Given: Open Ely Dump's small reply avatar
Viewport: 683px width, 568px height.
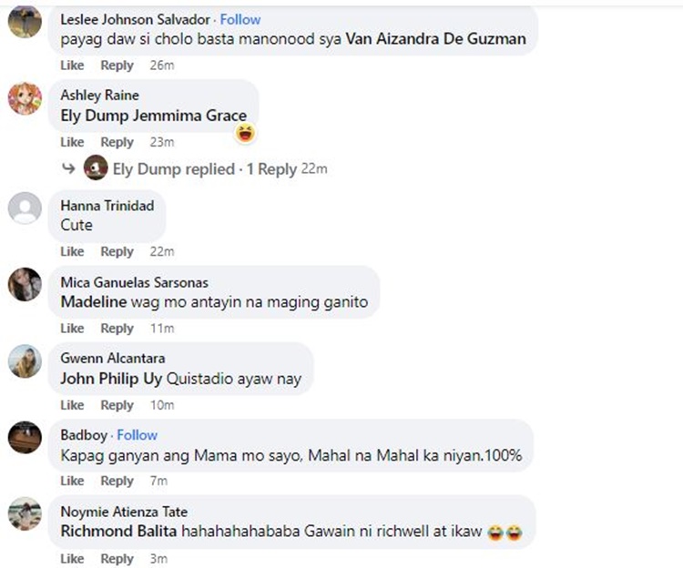Looking at the screenshot, I should coord(96,168).
